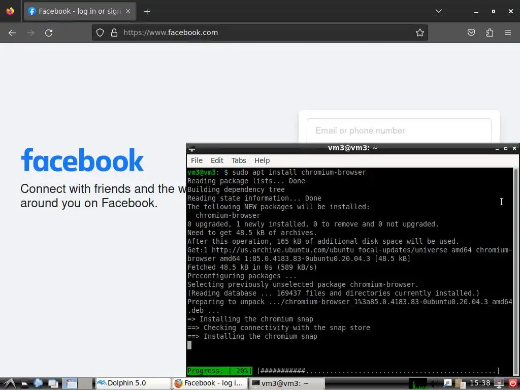The image size is (520, 390).
Task: Click the network connection tray icon
Action: [x=435, y=384]
